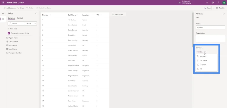Click the Malaysia location cell
Image resolution: width=227 pixels, height=108 pixels.
(85, 66)
